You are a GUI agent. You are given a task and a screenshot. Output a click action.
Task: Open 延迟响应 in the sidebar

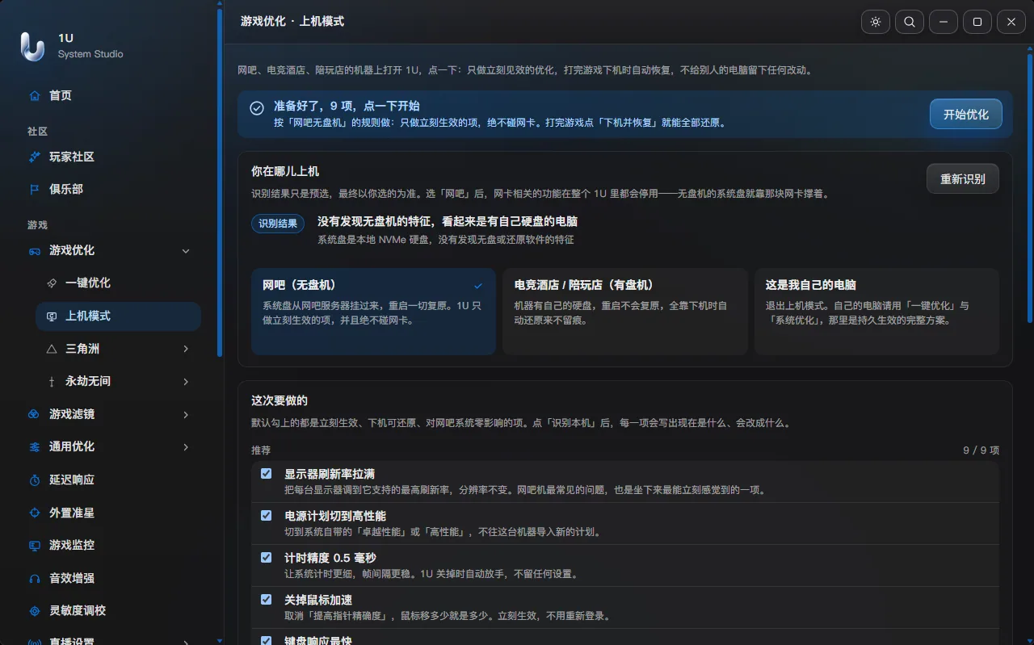click(111, 480)
